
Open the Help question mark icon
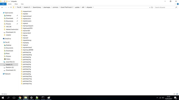tap(178, 4)
